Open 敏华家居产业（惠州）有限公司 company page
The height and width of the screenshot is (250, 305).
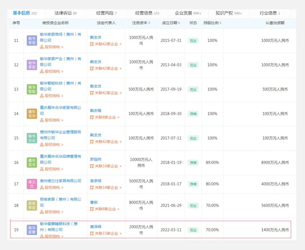tap(60, 62)
